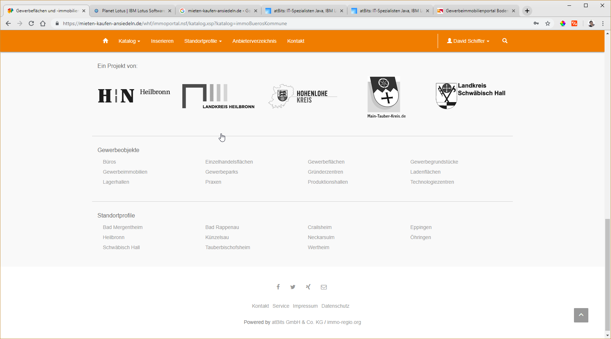Open Eppingen location profile
This screenshot has width=611, height=339.
click(x=421, y=227)
